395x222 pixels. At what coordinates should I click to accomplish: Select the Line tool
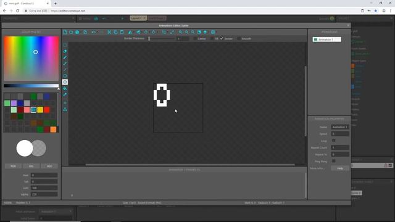pos(65,70)
